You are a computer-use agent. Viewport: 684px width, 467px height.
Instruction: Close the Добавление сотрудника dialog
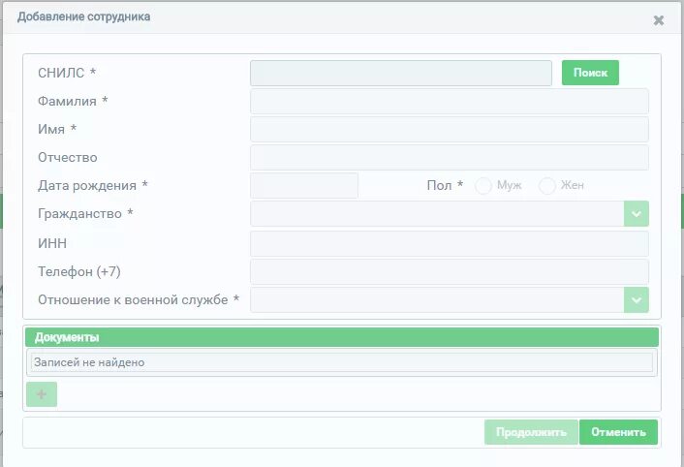point(658,20)
